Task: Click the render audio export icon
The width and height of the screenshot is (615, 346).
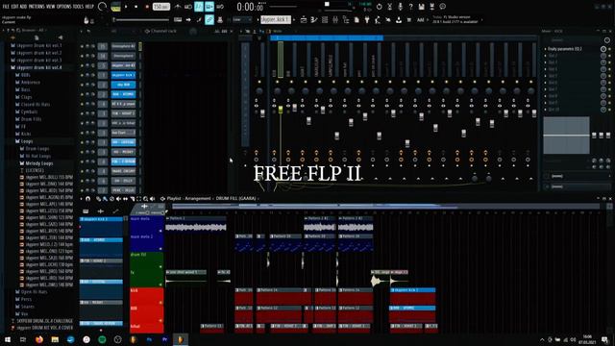Action: [431, 7]
